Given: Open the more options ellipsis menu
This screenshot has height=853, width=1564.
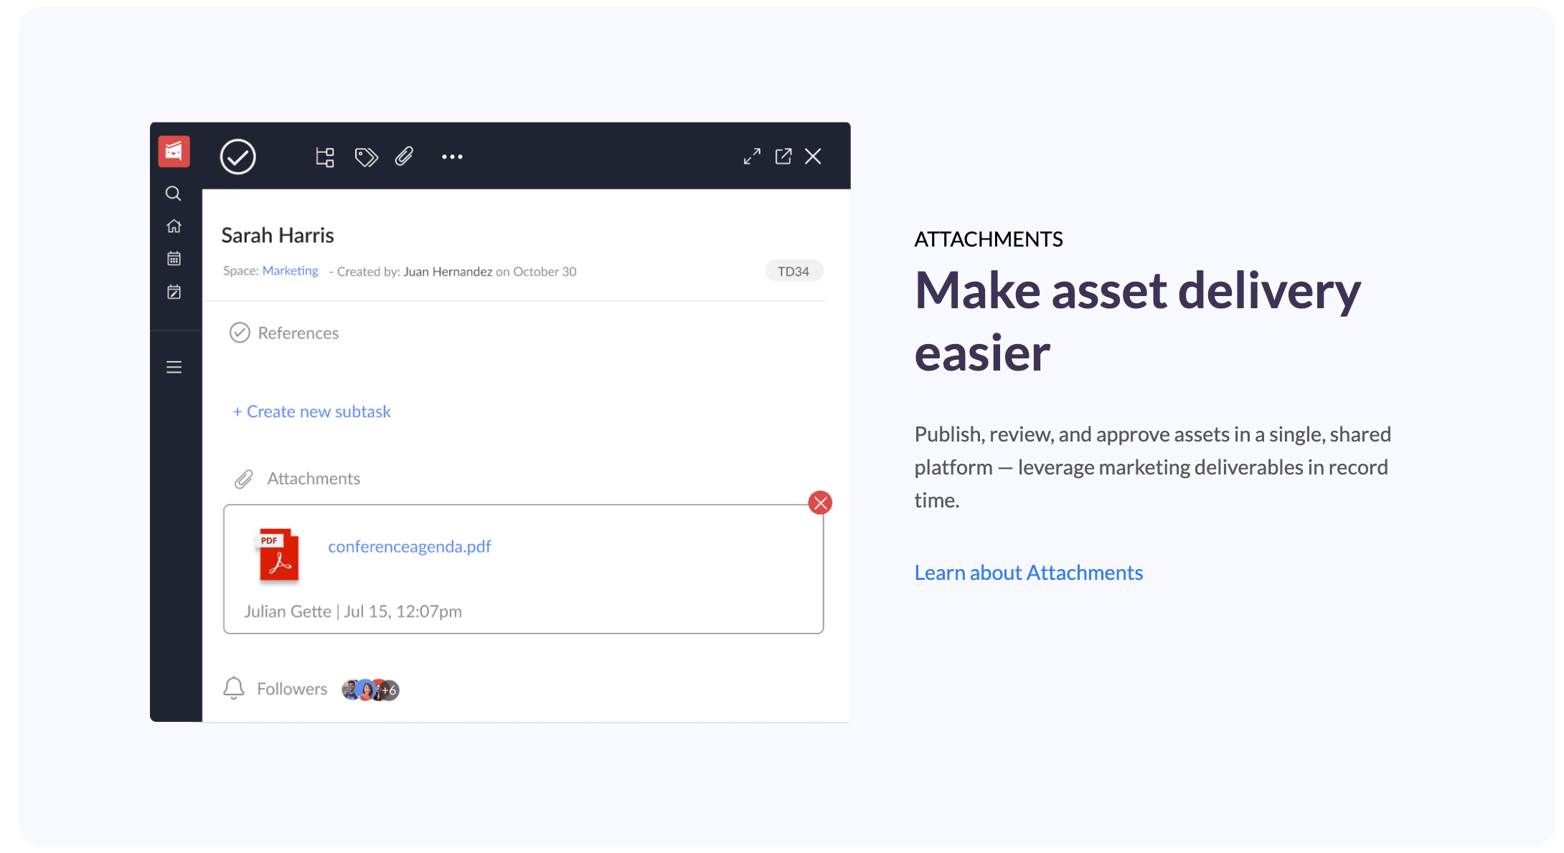Looking at the screenshot, I should [452, 156].
